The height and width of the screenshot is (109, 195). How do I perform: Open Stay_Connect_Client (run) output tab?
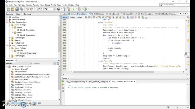tap(98, 82)
